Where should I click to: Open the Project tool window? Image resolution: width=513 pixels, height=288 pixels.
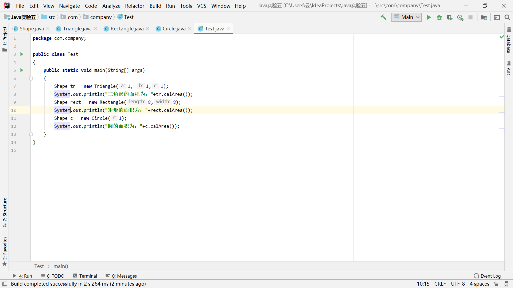[5, 39]
